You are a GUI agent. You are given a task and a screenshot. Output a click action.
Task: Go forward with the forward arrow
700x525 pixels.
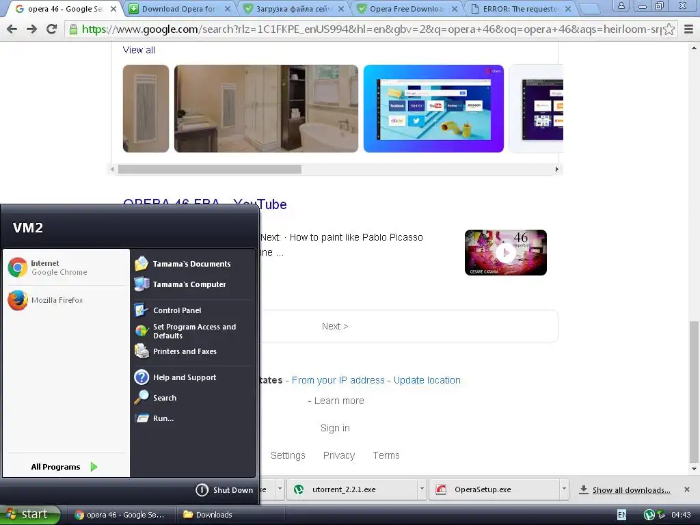31,29
